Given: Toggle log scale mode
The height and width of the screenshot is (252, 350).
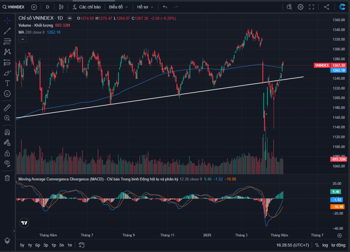Looking at the screenshot, I should point(325,245).
